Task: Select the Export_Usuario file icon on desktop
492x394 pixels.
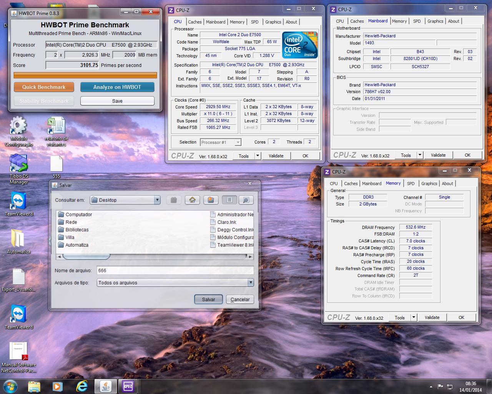Action: [18, 280]
